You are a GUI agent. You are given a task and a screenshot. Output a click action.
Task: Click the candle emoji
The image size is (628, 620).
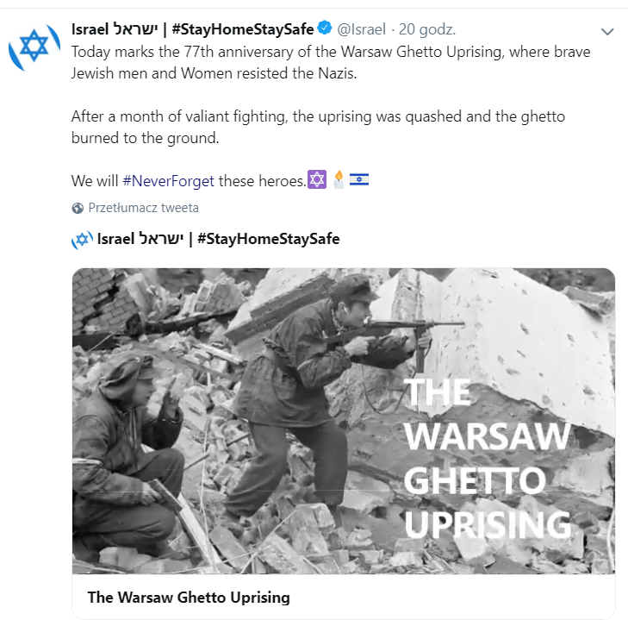(339, 179)
